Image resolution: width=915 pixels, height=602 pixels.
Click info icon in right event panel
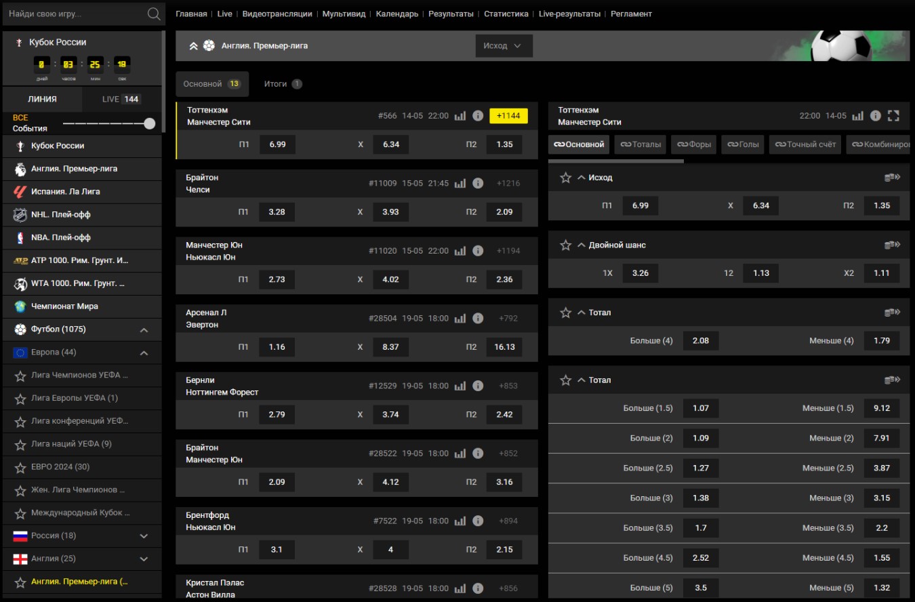(876, 116)
